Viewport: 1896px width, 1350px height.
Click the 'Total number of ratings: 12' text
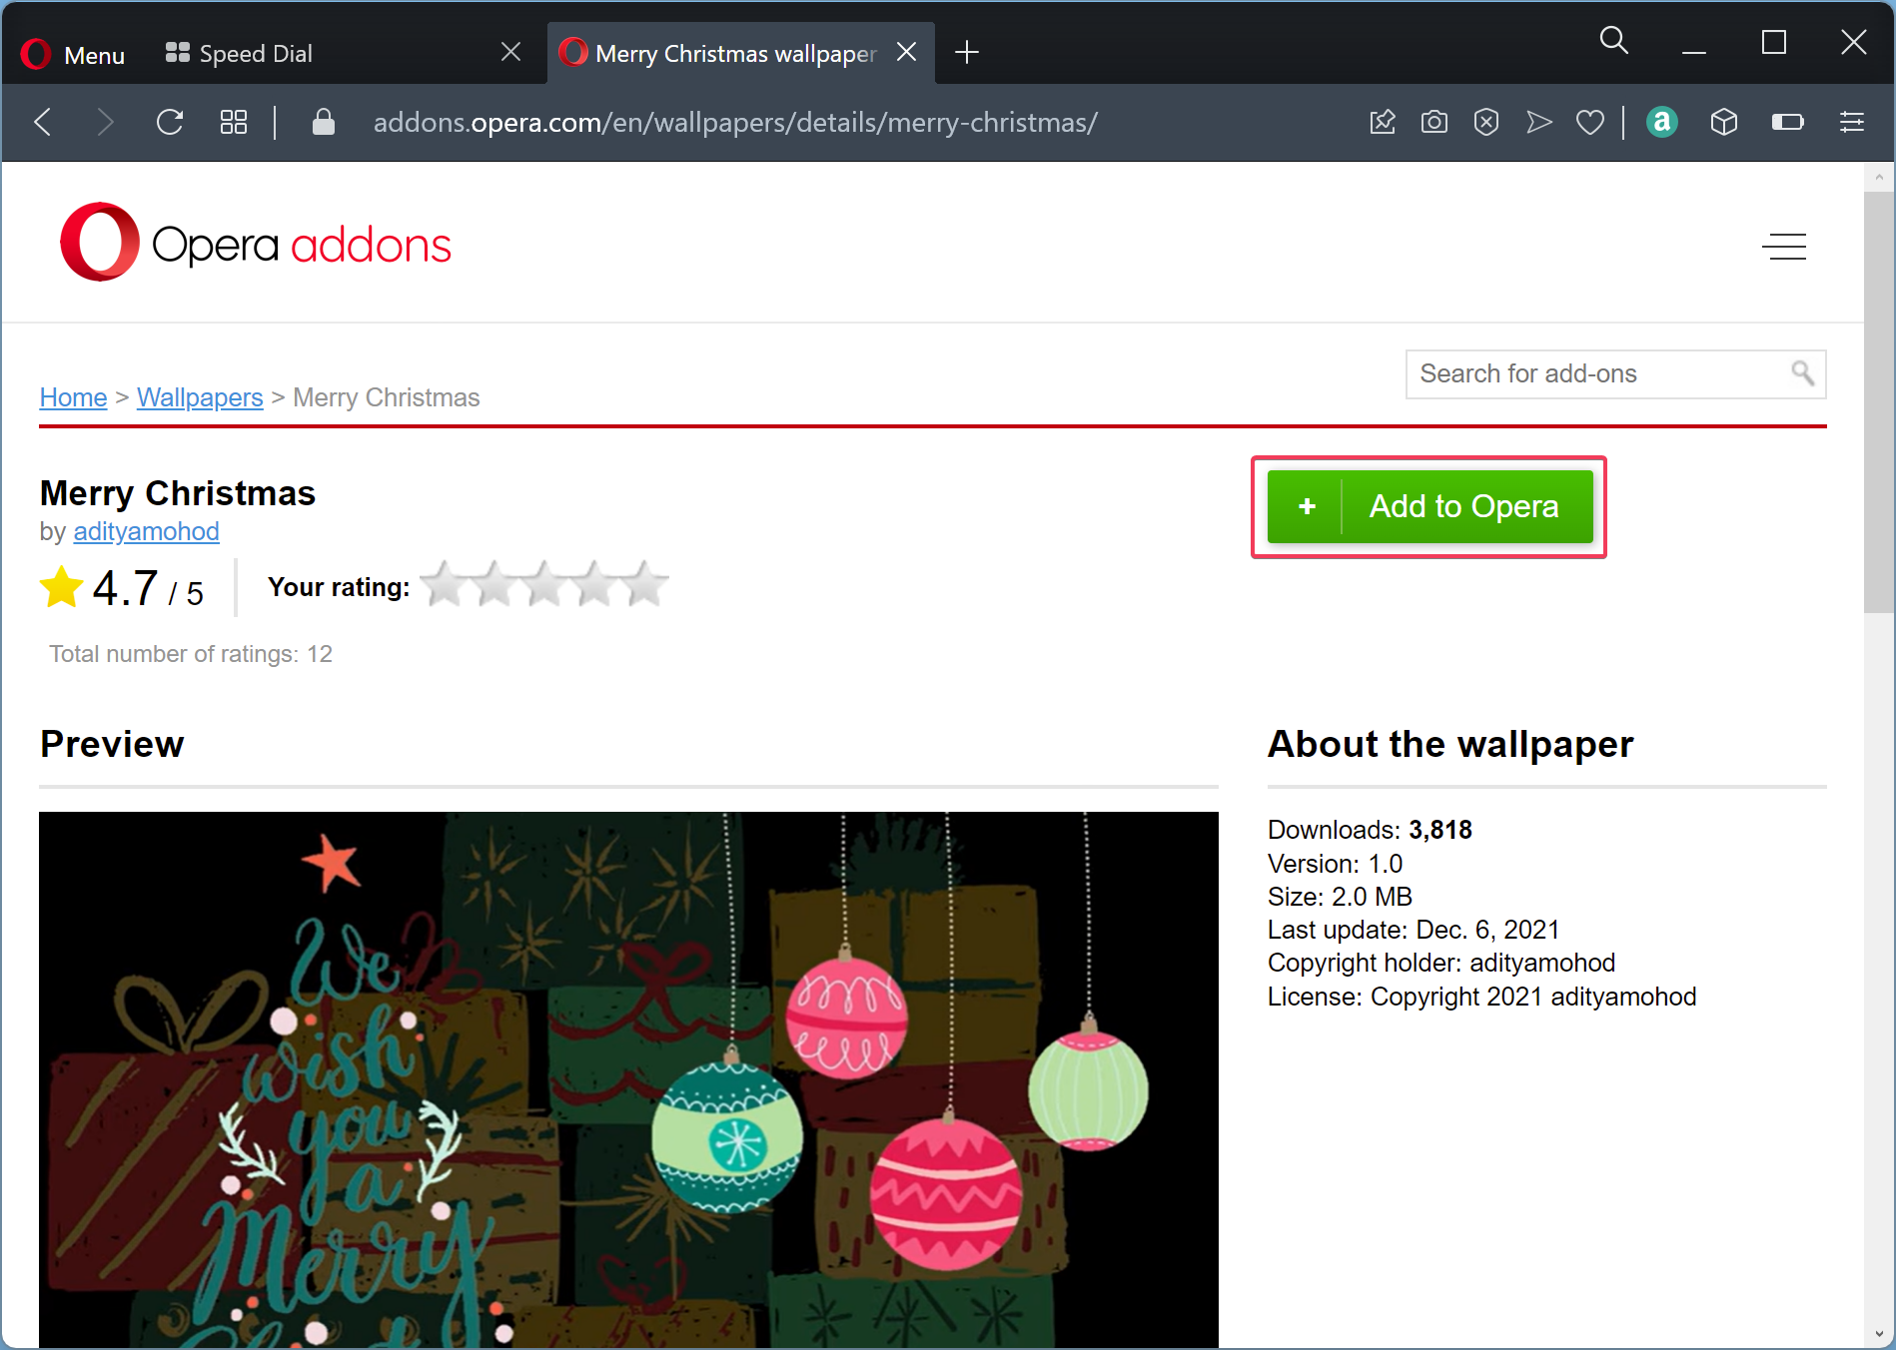pos(191,654)
